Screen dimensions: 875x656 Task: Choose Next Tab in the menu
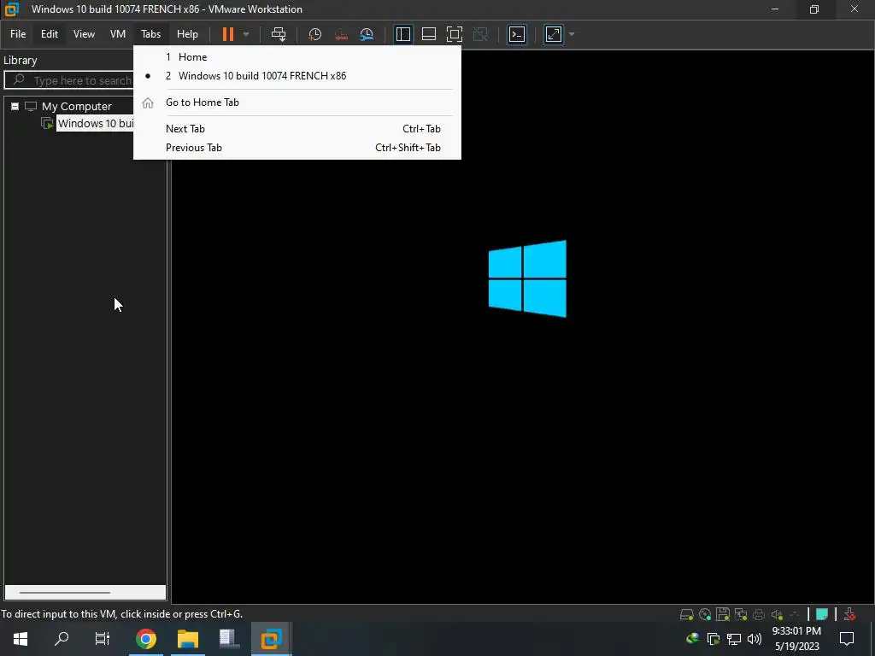click(297, 129)
